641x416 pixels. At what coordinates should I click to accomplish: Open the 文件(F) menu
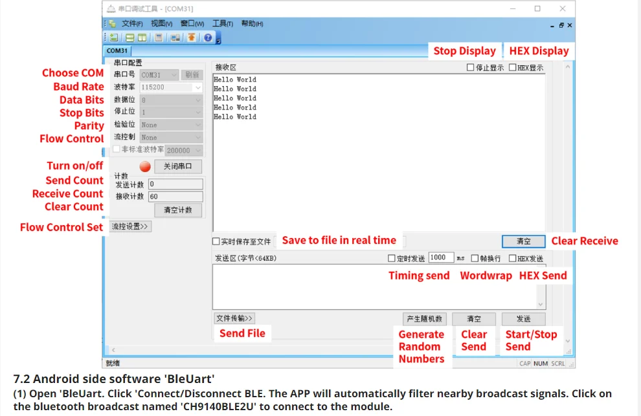pos(132,24)
